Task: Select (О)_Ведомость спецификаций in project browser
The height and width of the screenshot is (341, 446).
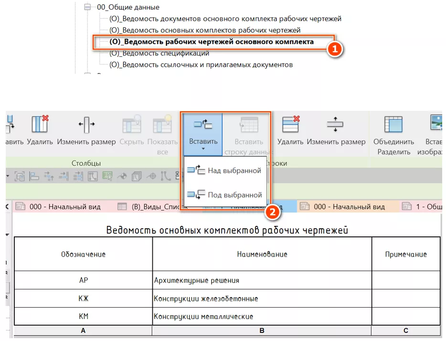Action: point(159,53)
